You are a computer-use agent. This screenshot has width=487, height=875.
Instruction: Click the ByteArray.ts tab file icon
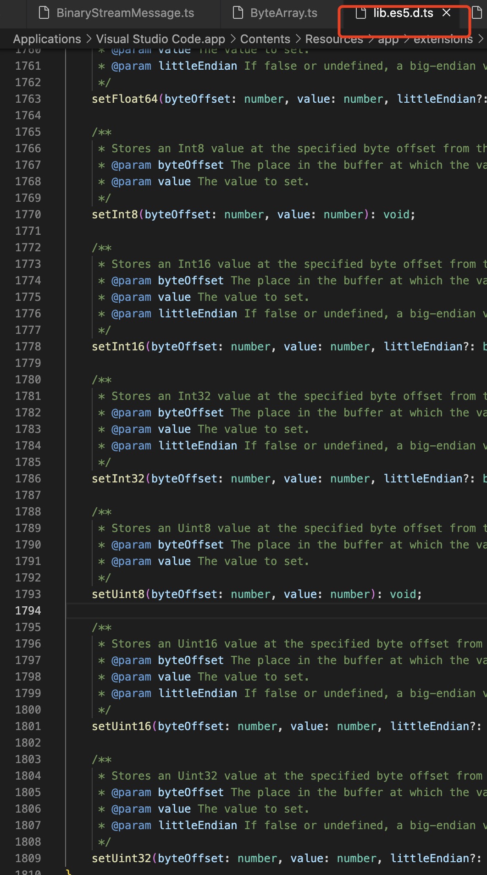tap(238, 13)
